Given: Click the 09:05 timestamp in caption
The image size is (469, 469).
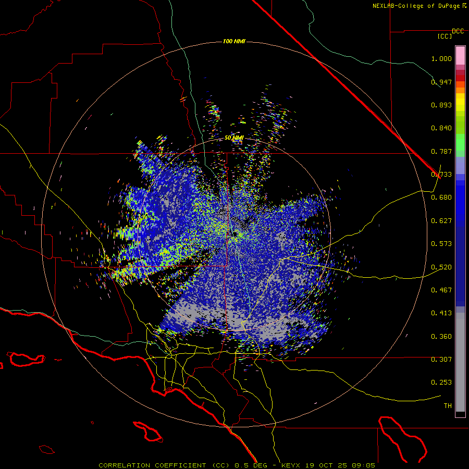Looking at the screenshot, I should (x=363, y=465).
